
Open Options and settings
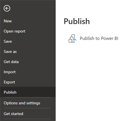click(22, 103)
